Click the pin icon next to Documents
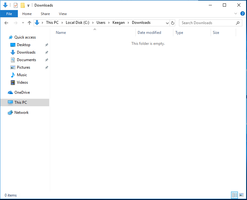The image size is (247, 200). pyautogui.click(x=46, y=60)
